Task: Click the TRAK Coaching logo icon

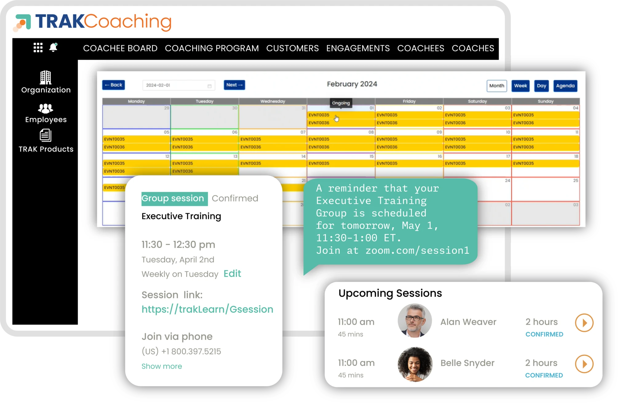Action: coord(25,21)
